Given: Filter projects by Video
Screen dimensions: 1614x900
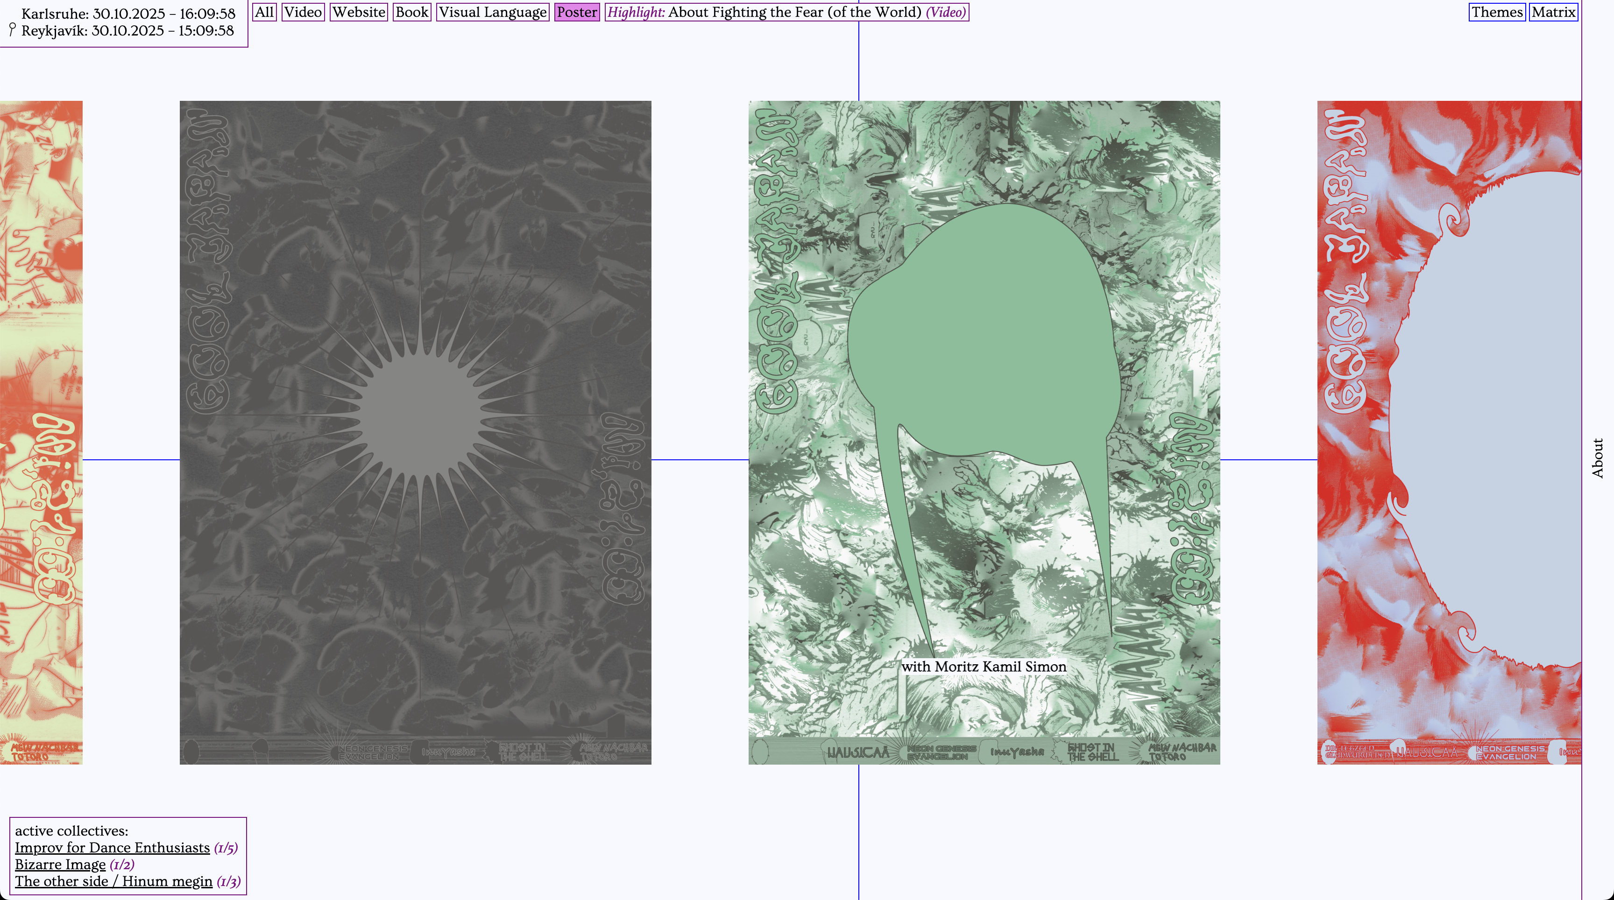Looking at the screenshot, I should (x=303, y=12).
